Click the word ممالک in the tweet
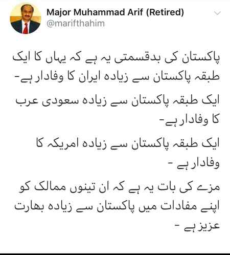Screen dimensions: 230x255 [52, 186]
